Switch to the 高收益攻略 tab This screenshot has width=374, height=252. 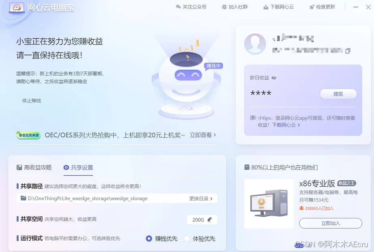coord(34,167)
